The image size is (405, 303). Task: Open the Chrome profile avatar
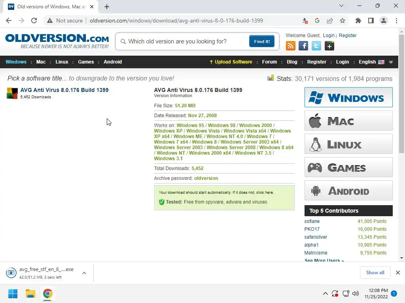click(384, 21)
